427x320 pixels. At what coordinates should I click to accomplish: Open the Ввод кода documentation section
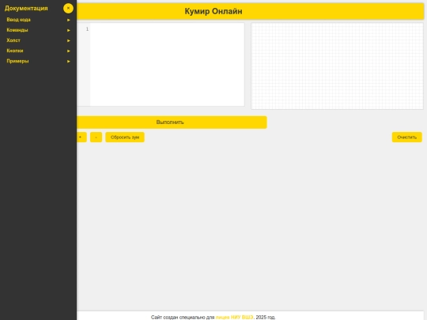38,20
